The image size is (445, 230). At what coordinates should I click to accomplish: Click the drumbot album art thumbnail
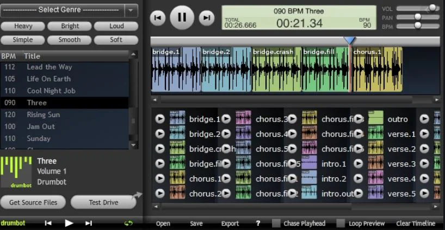[16, 172]
